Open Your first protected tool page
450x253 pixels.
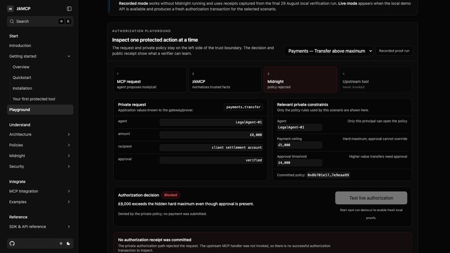[34, 99]
